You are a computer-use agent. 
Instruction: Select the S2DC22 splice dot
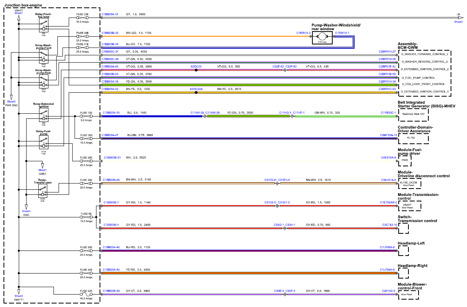point(196,70)
